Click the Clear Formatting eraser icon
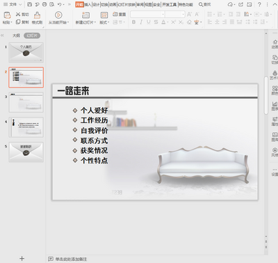Screen dimensions: 278x263 pyautogui.click(x=189, y=22)
